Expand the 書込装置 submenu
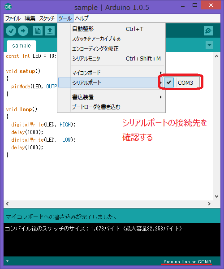Screen dimensions: 224x269 point(111,97)
